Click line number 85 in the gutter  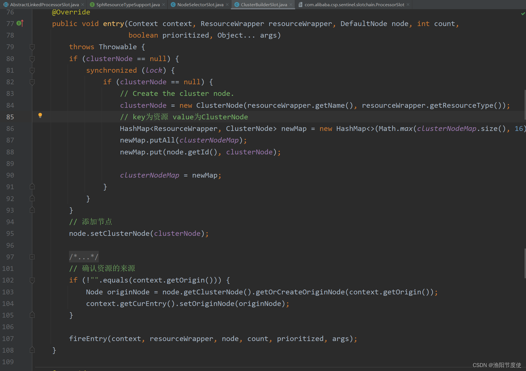tap(10, 117)
